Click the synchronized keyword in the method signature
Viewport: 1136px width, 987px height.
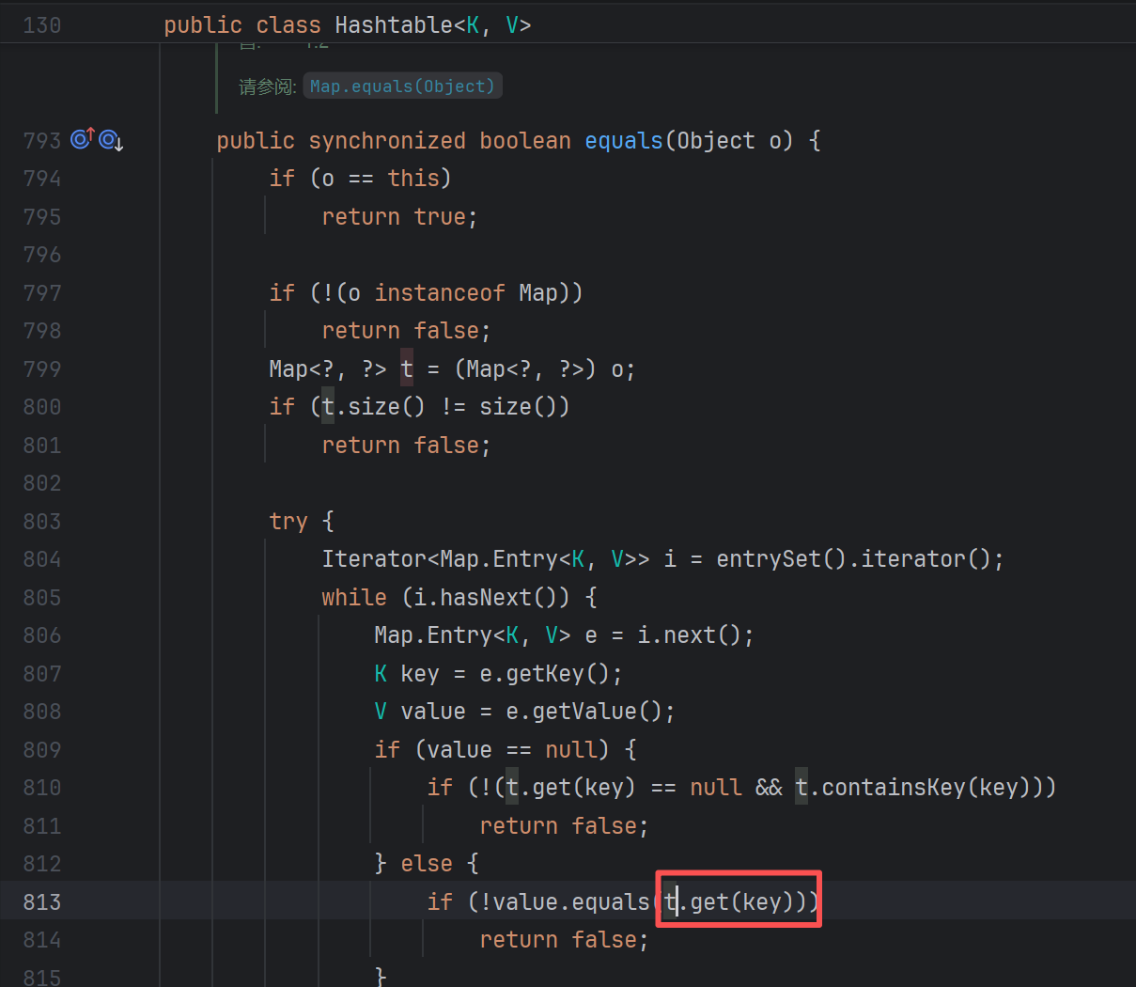tap(387, 141)
